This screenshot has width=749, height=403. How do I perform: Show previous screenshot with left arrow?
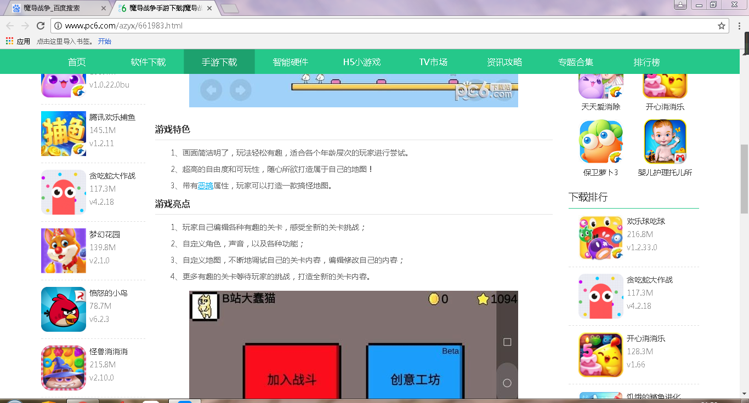(211, 90)
